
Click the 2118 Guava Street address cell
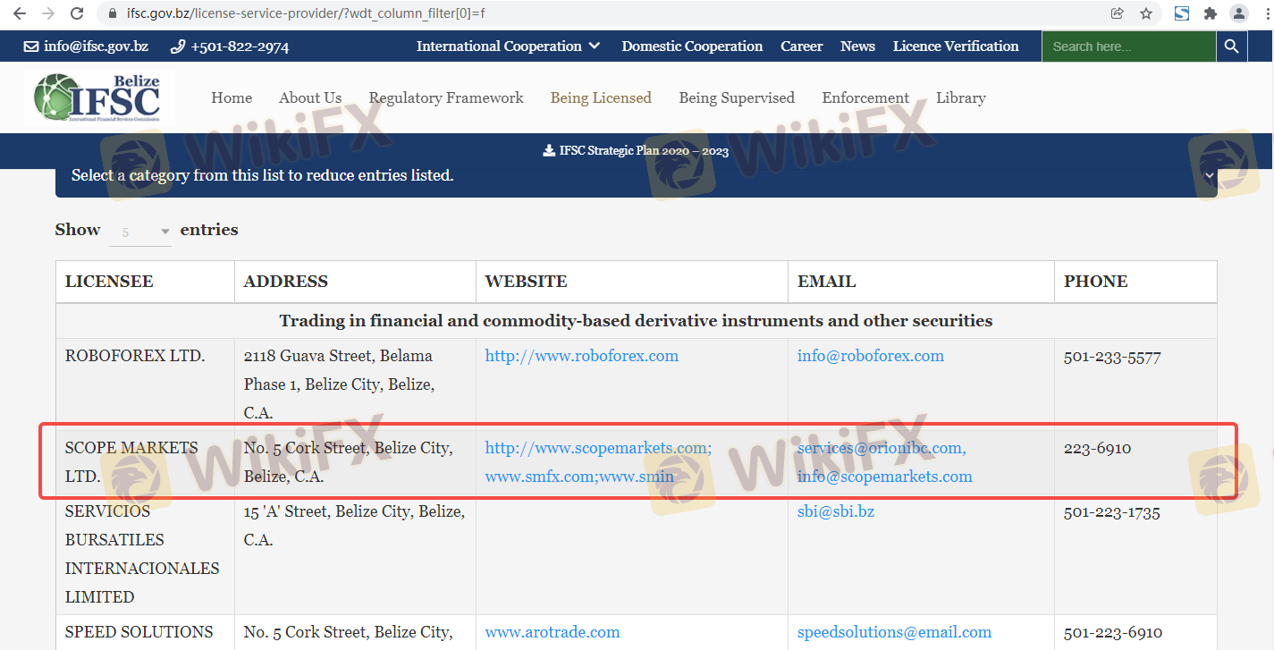(x=355, y=384)
